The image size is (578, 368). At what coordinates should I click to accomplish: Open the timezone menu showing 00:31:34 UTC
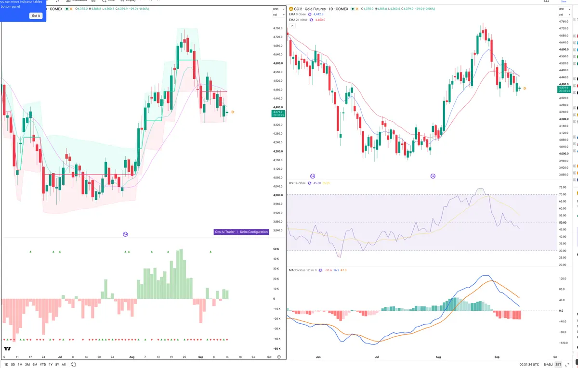pyautogui.click(x=530, y=365)
